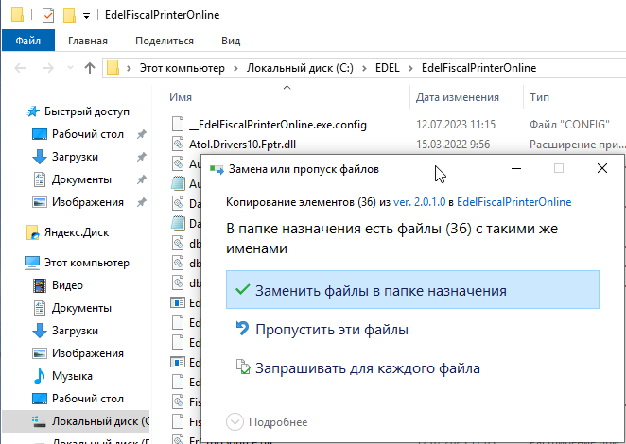
Task: Click the Видео film icon
Action: 40,285
